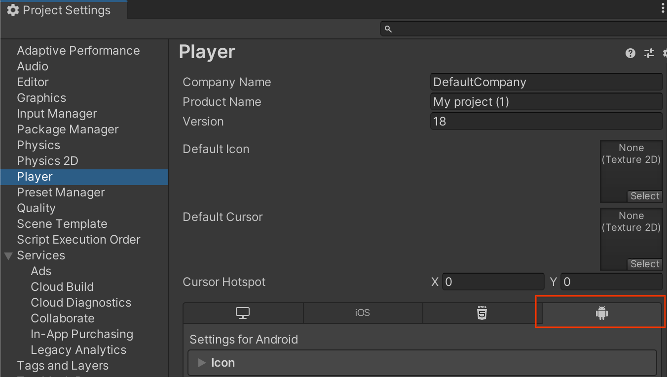
Task: Collapse the Services tree section
Action: pyautogui.click(x=8, y=256)
